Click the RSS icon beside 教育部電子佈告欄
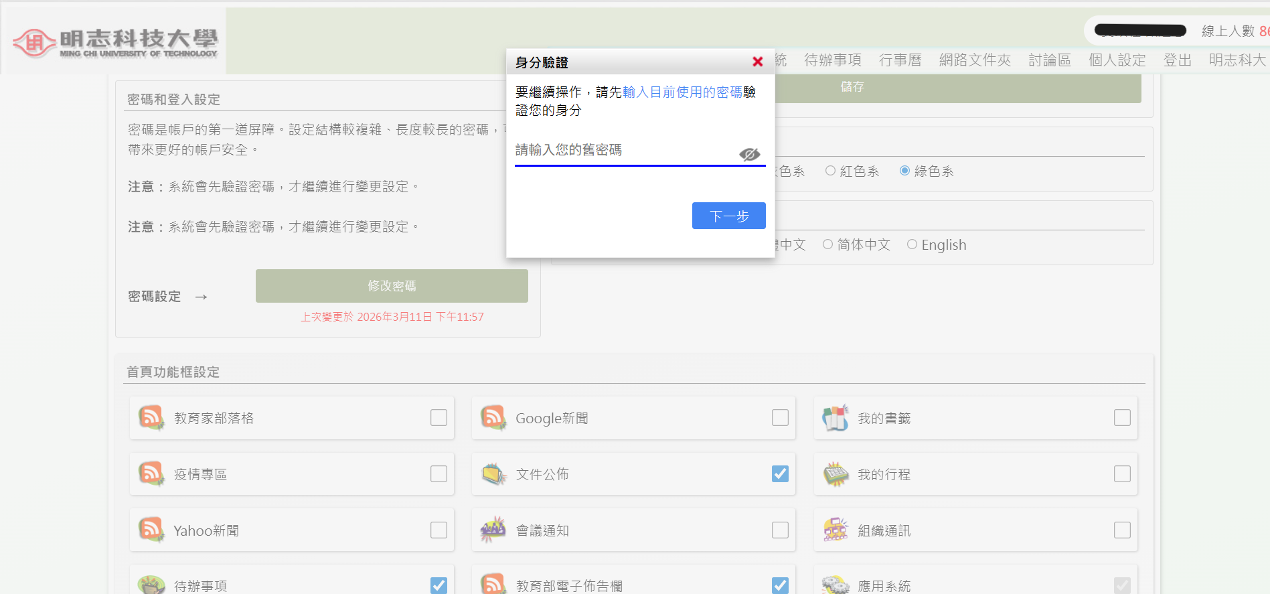 point(493,584)
